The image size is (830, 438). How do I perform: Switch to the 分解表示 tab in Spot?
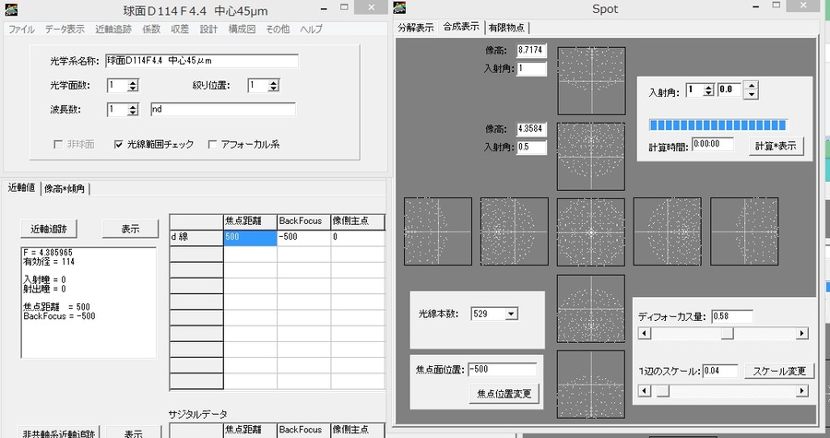coord(416,28)
